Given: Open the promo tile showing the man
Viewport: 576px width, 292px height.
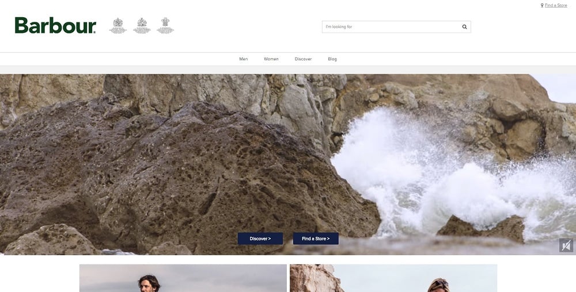Looking at the screenshot, I should 183,278.
